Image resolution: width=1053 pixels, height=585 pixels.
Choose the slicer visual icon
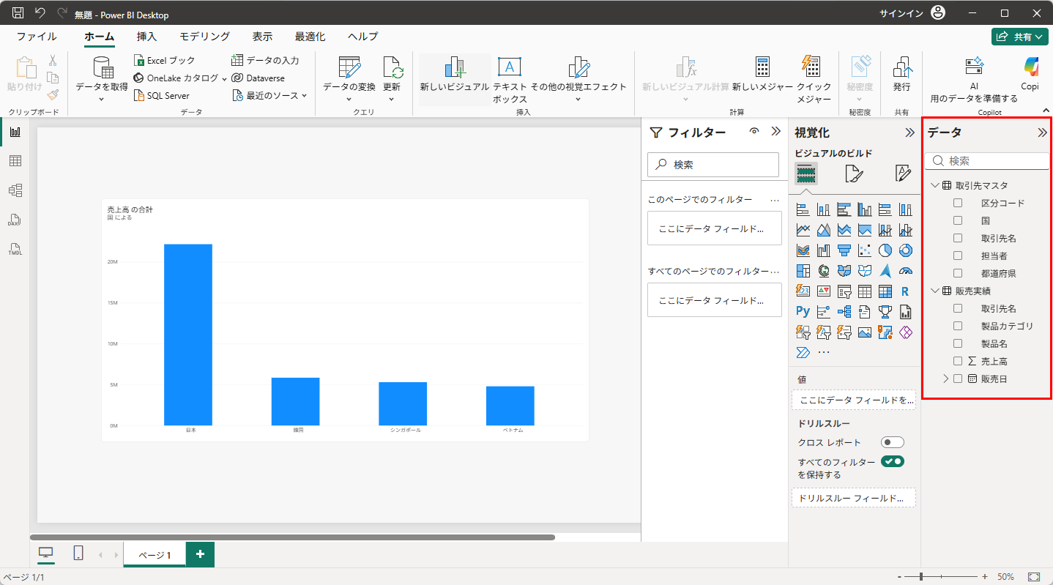click(844, 291)
